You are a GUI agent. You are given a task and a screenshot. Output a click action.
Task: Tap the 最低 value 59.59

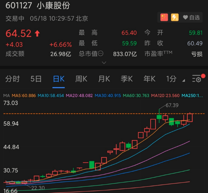point(129,43)
